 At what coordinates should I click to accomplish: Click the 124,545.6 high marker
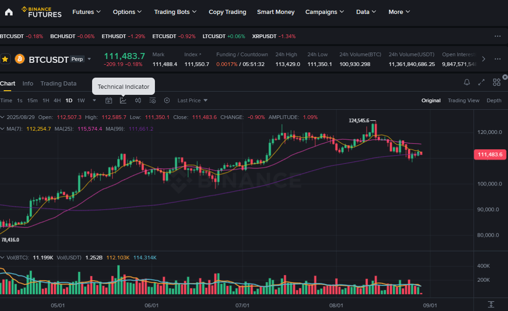[359, 120]
